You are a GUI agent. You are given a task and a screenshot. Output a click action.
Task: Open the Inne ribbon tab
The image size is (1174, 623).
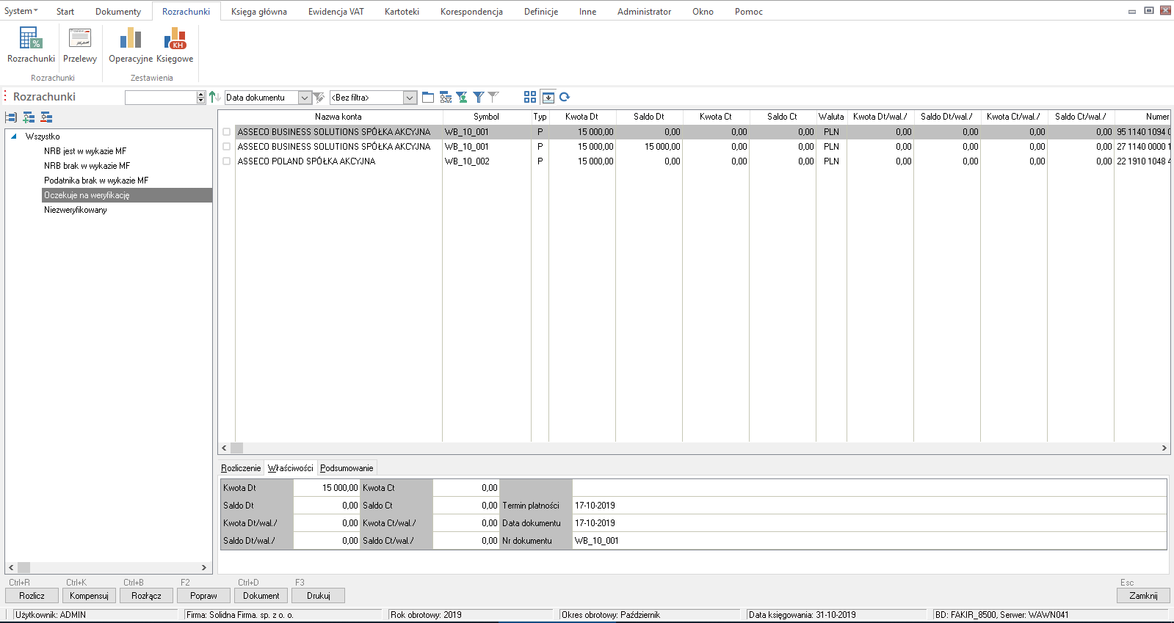pos(587,11)
